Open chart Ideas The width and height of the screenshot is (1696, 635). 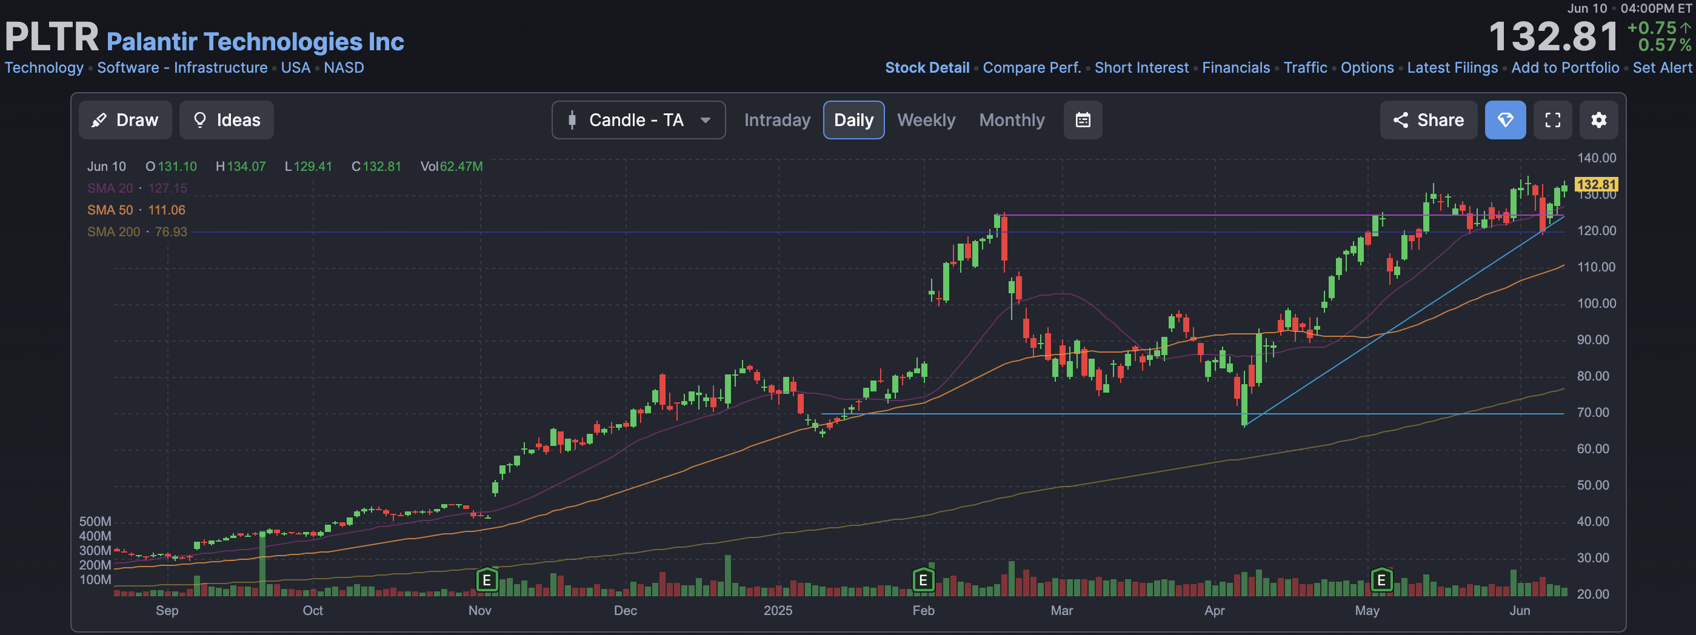tap(227, 120)
